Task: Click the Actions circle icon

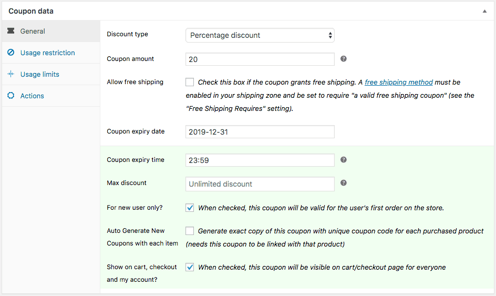Action: [11, 95]
